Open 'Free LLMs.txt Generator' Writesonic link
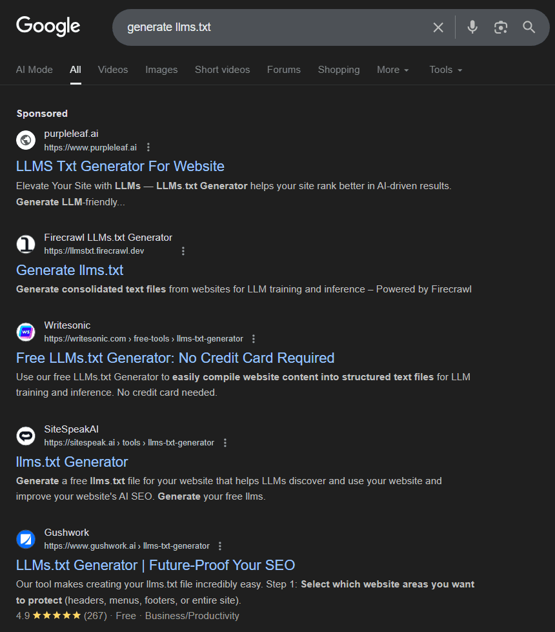 [175, 358]
